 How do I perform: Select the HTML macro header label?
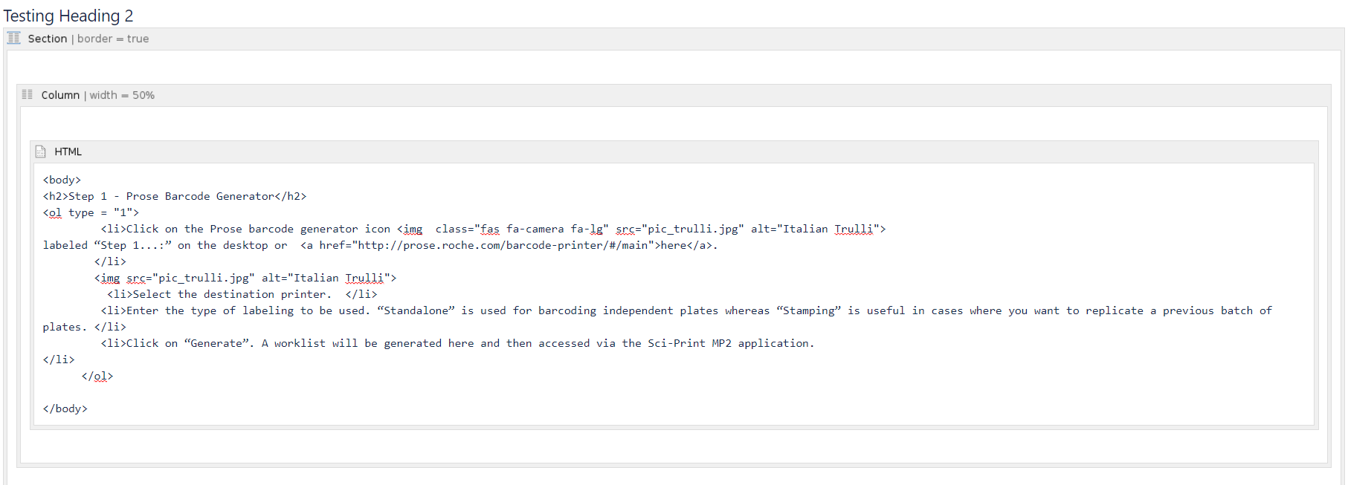click(x=68, y=152)
